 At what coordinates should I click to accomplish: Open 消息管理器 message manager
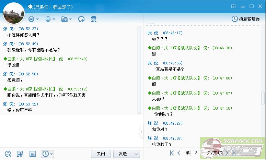(x=246, y=19)
